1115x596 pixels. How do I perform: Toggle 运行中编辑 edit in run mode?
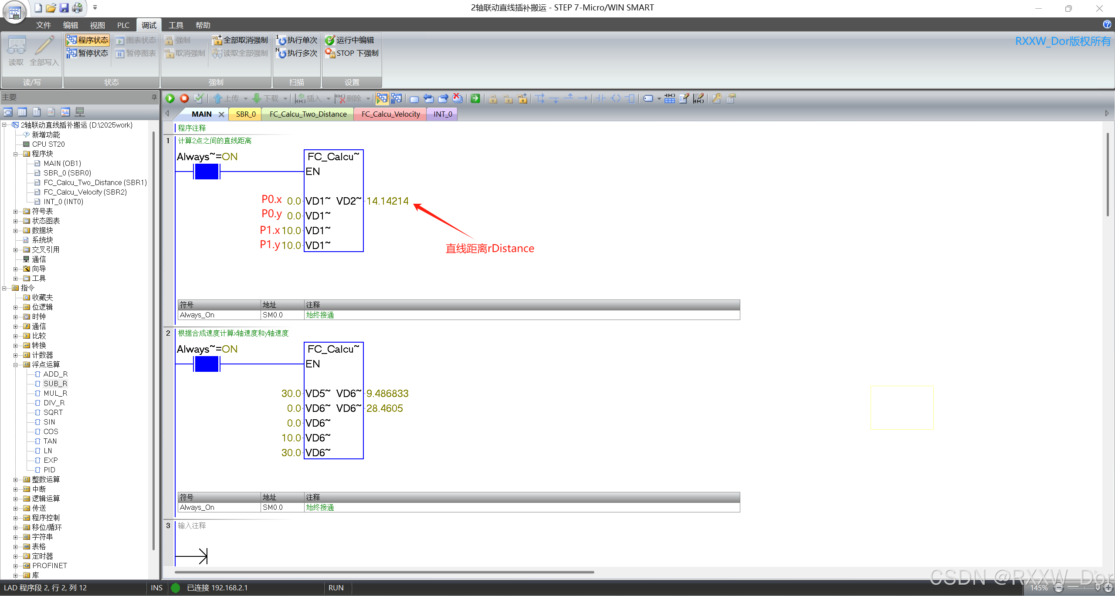click(x=349, y=40)
